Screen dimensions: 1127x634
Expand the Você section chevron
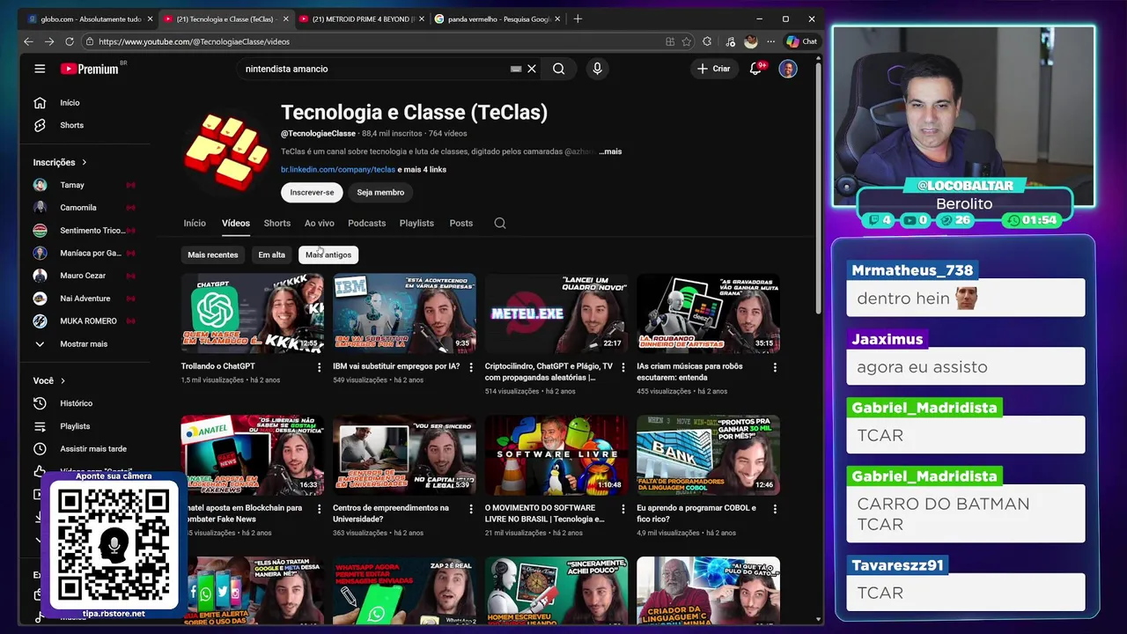63,380
